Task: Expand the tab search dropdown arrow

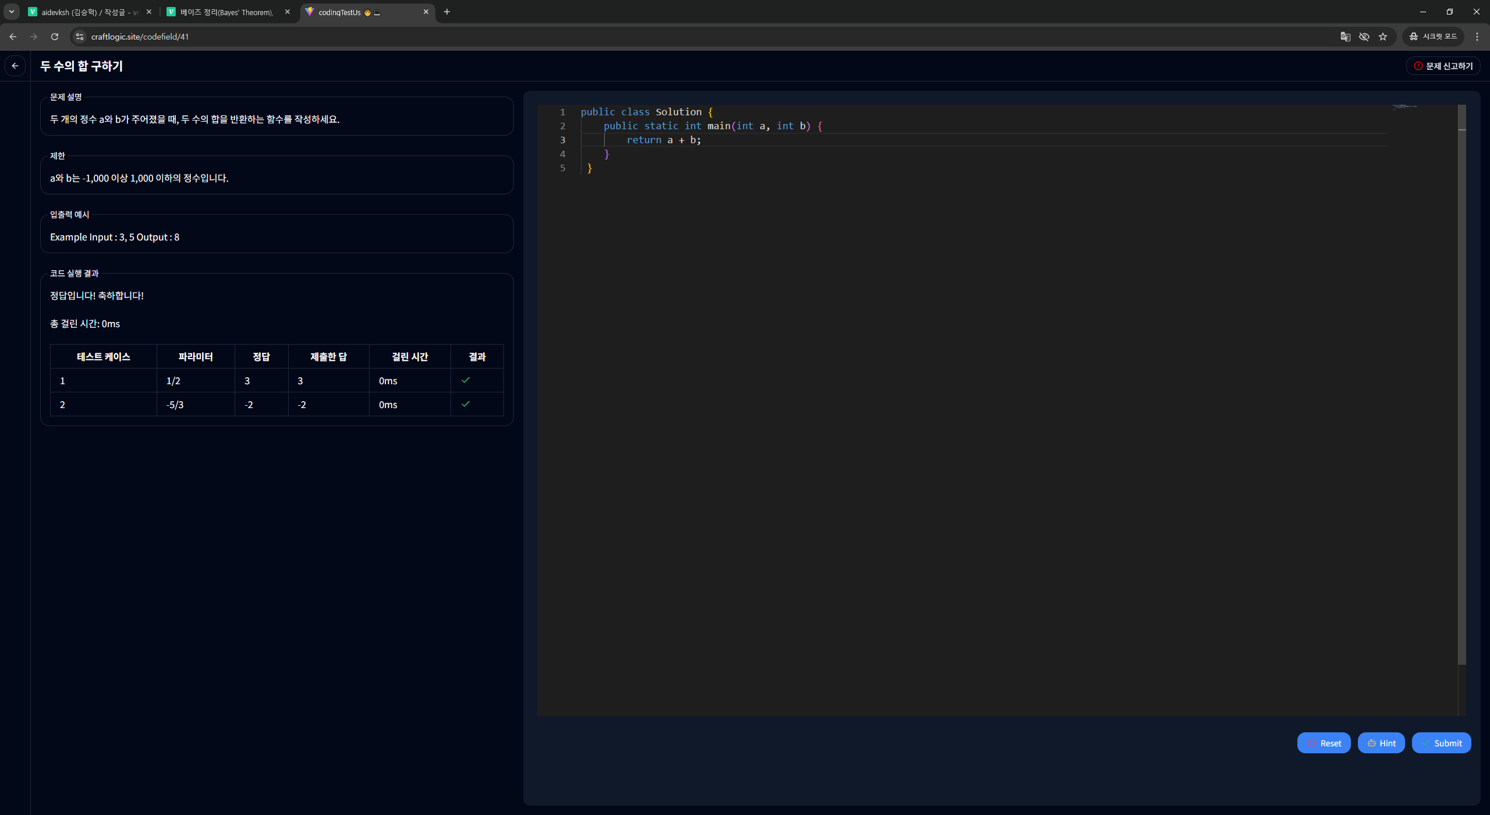Action: pos(11,12)
